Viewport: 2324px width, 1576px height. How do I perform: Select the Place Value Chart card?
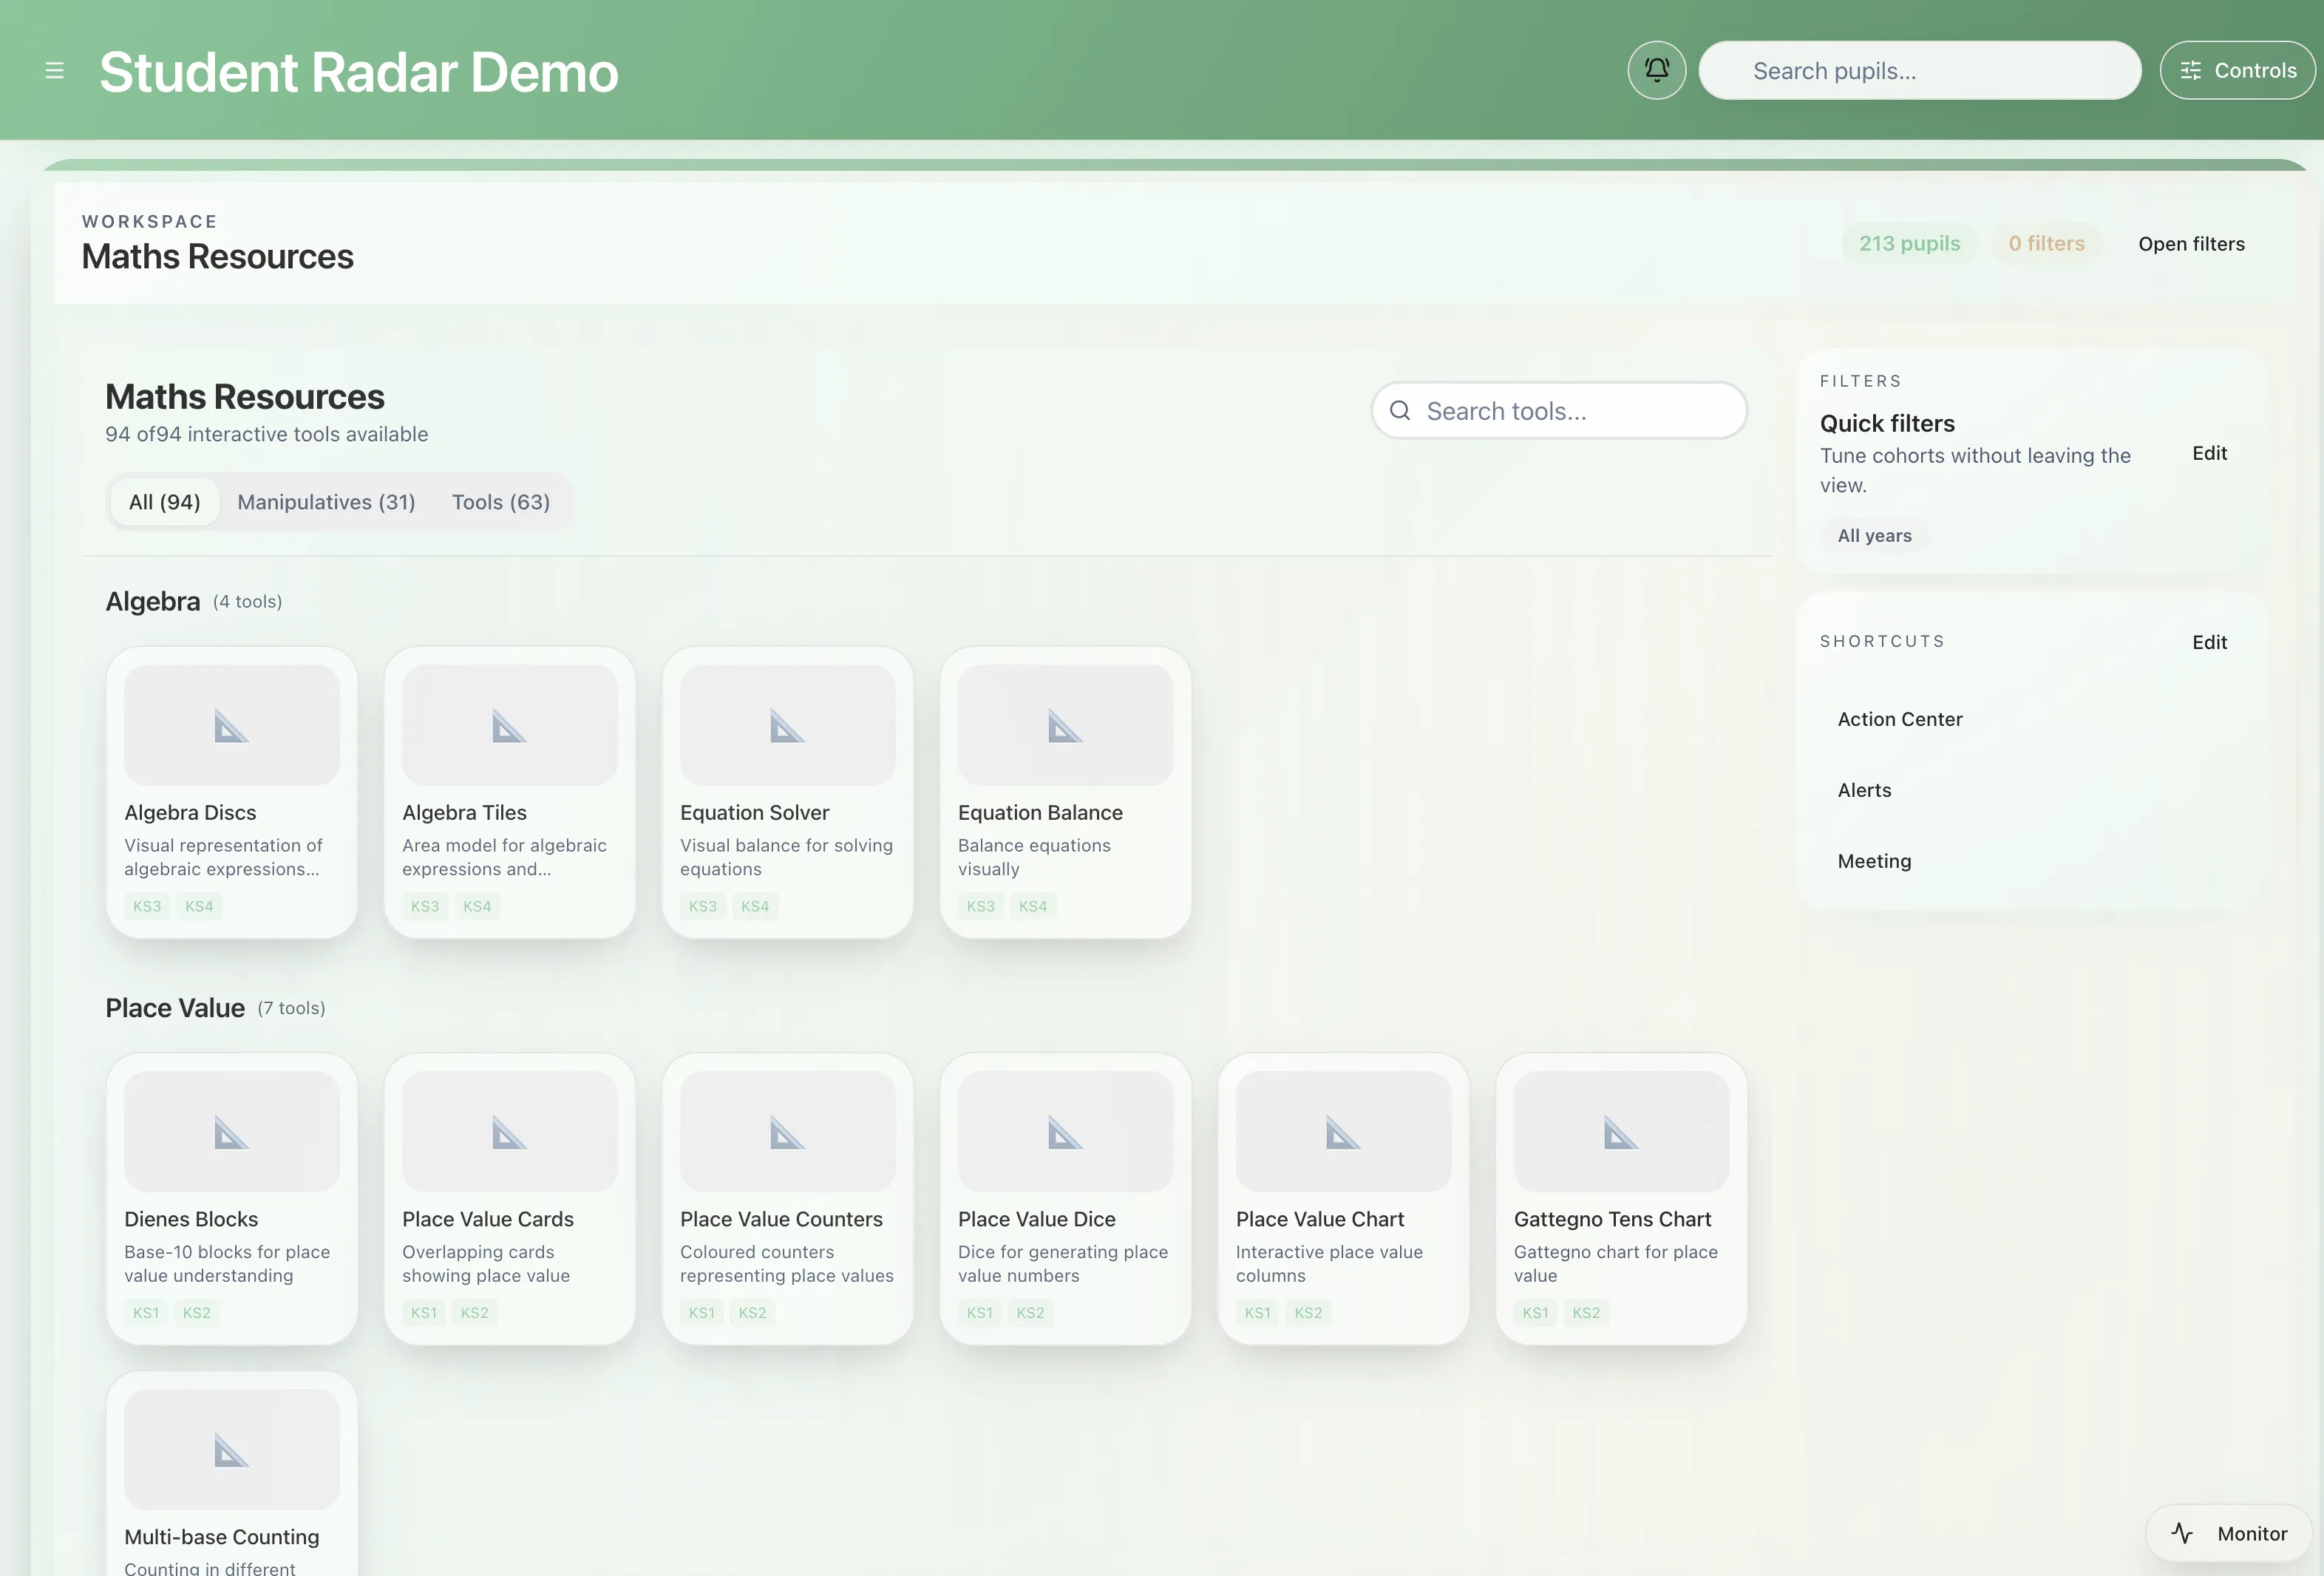pos(1344,1200)
